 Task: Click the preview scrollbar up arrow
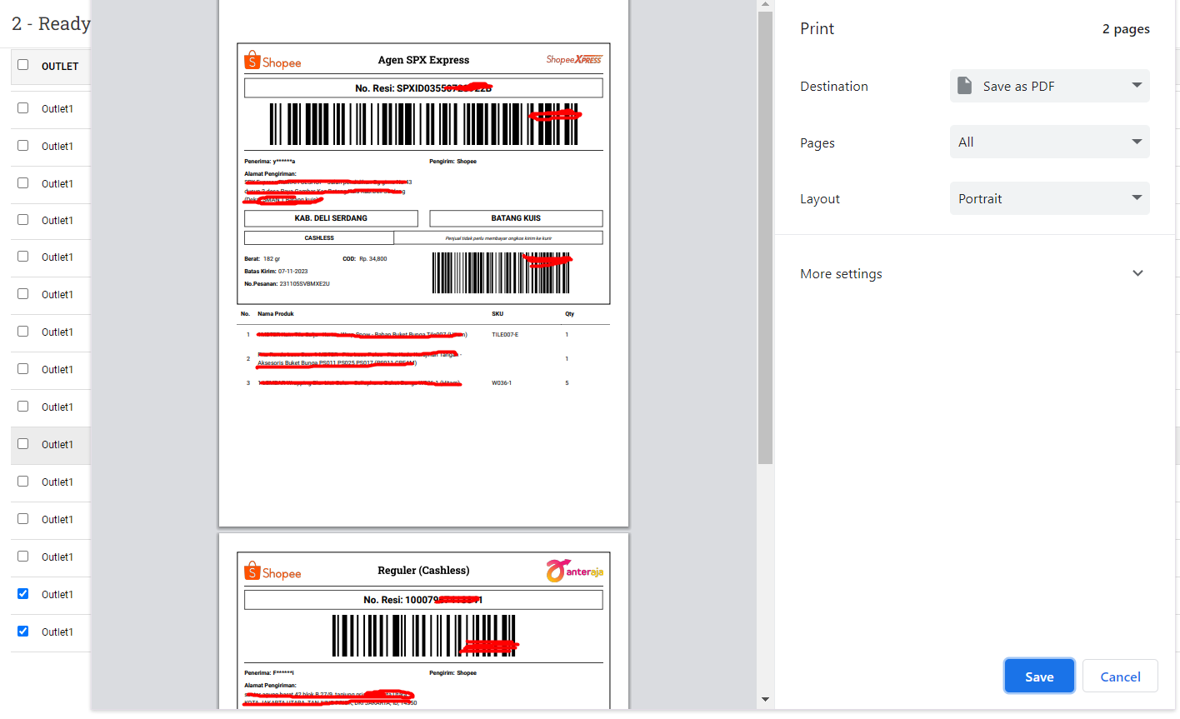click(765, 5)
